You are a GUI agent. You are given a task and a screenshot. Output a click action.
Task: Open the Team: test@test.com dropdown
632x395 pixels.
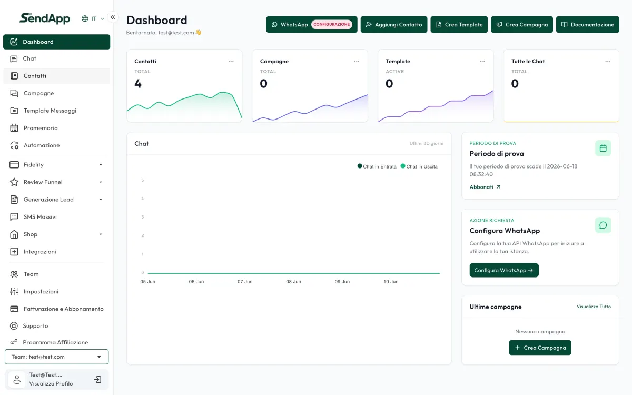56,357
